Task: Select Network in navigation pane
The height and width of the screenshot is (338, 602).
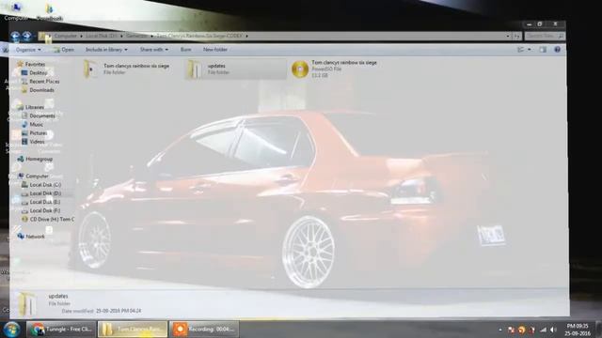Action: (x=35, y=237)
